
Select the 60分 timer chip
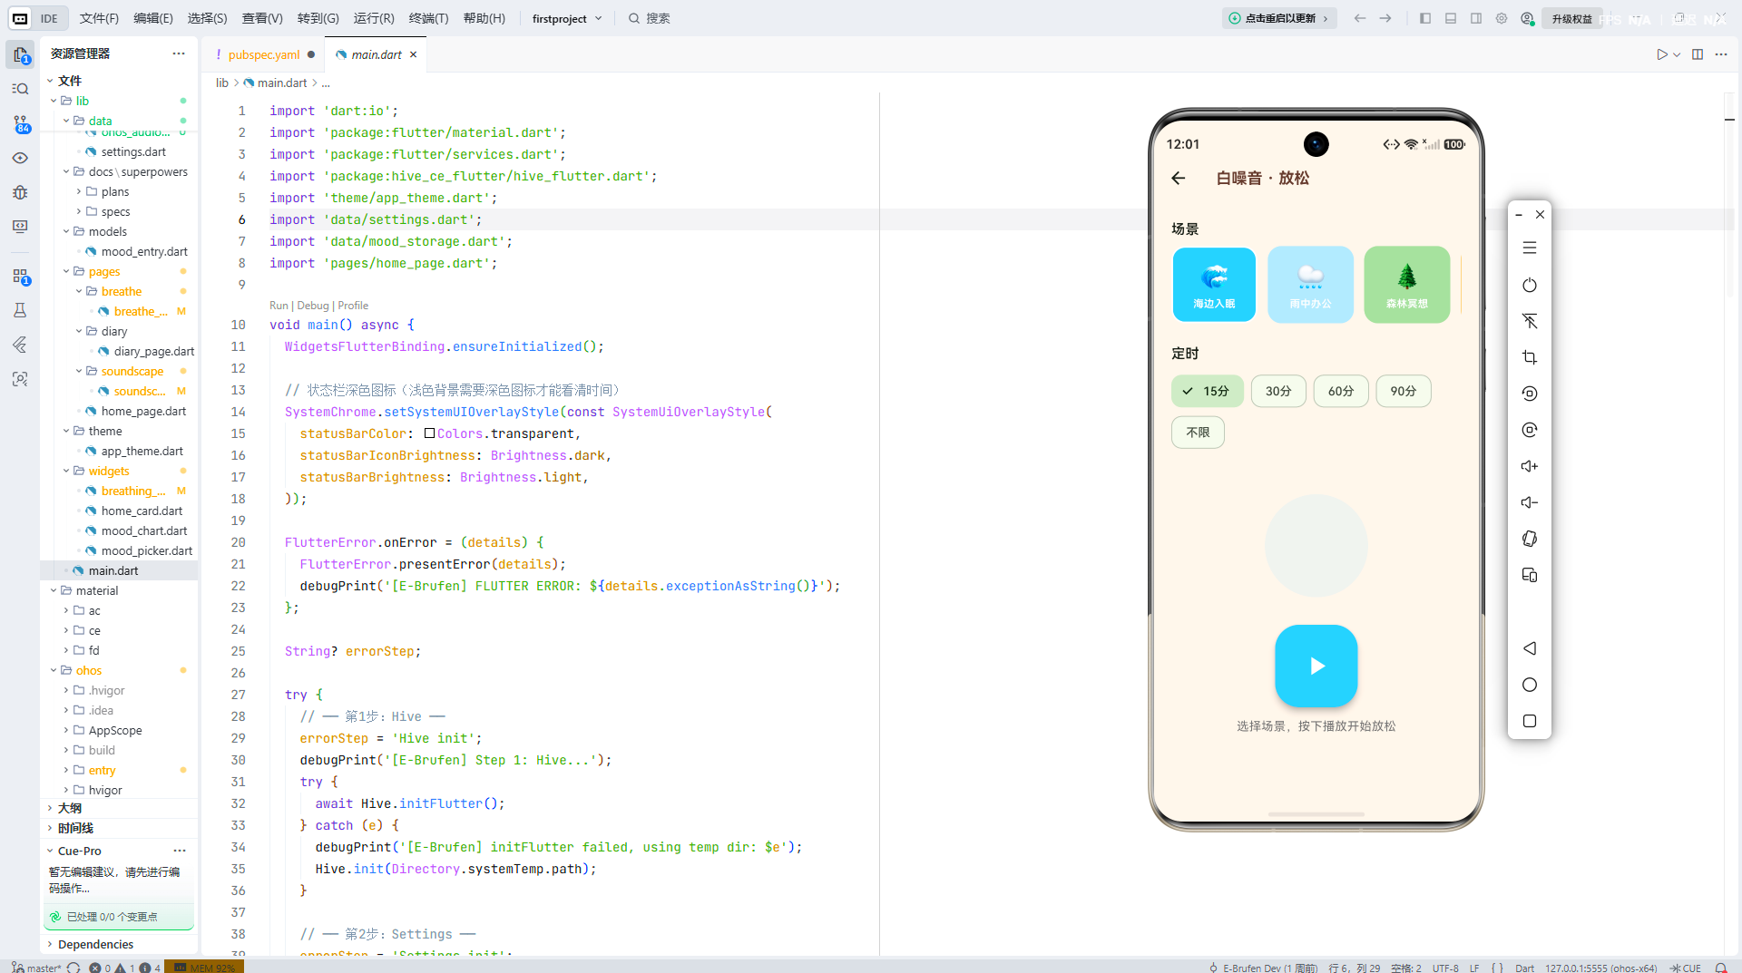tap(1341, 391)
